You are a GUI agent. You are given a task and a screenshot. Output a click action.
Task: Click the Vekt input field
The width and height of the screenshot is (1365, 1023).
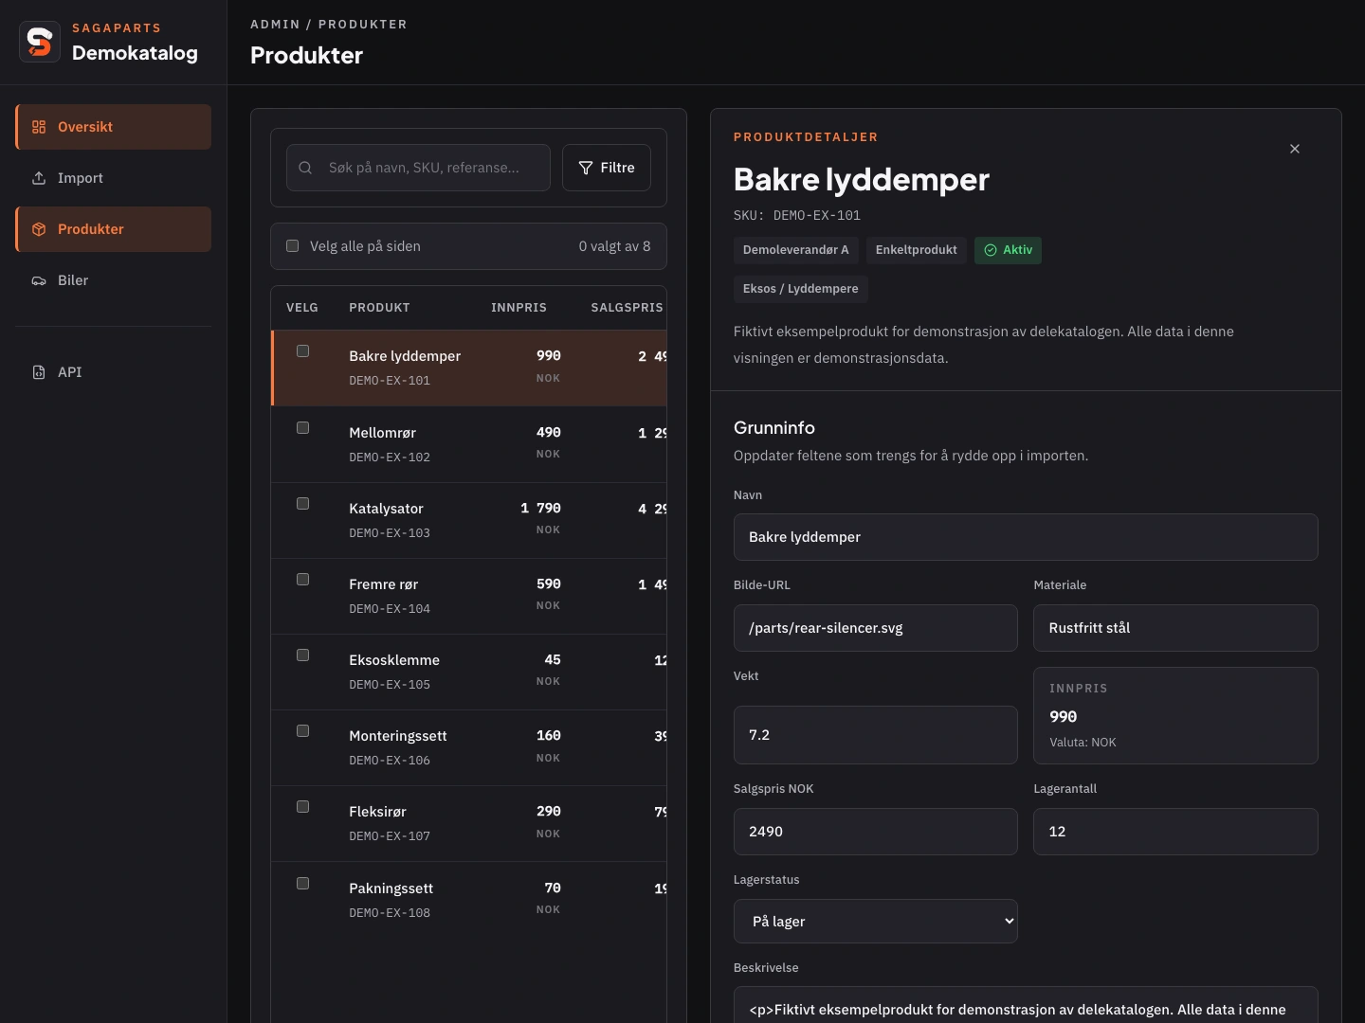click(x=876, y=735)
